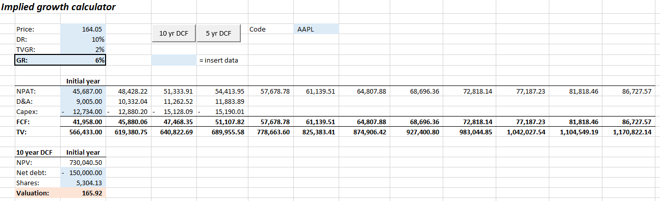Select the 'Code' label cell
Viewport: 660px width, 201px height.
click(271, 30)
